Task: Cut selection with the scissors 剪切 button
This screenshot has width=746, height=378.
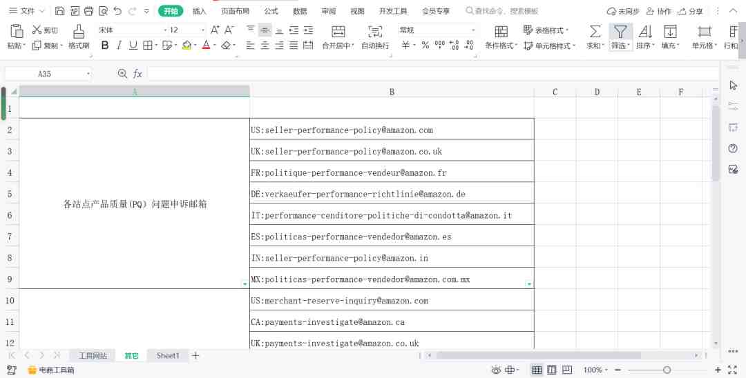Action: pos(45,30)
